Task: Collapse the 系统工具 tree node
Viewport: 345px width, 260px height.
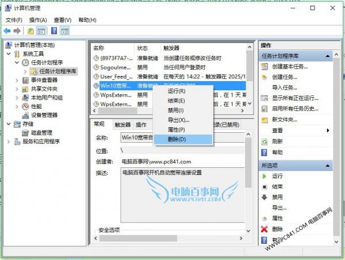Action: pyautogui.click(x=9, y=53)
